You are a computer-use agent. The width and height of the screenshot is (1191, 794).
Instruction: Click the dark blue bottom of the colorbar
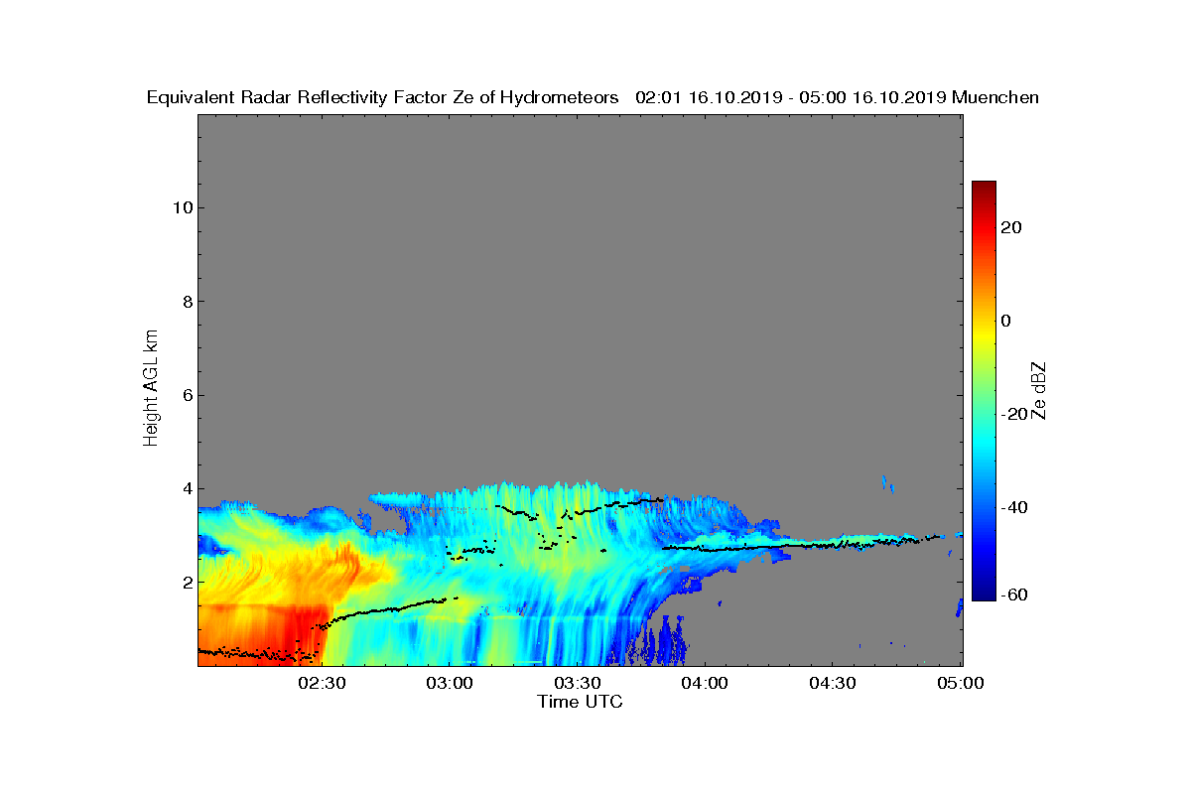click(984, 594)
